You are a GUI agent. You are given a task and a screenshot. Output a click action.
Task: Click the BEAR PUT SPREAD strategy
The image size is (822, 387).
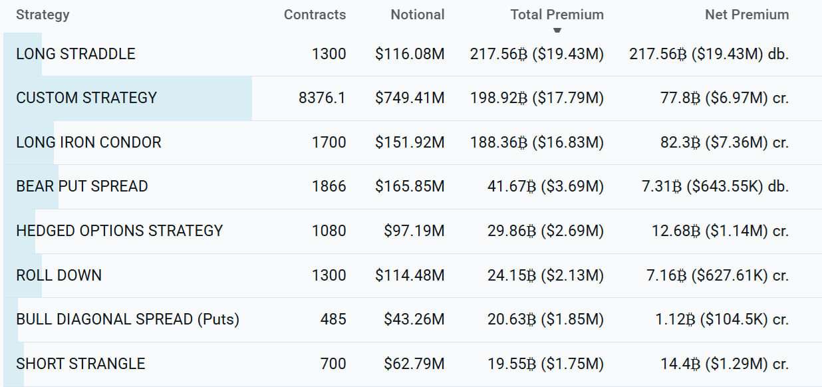pyautogui.click(x=82, y=186)
